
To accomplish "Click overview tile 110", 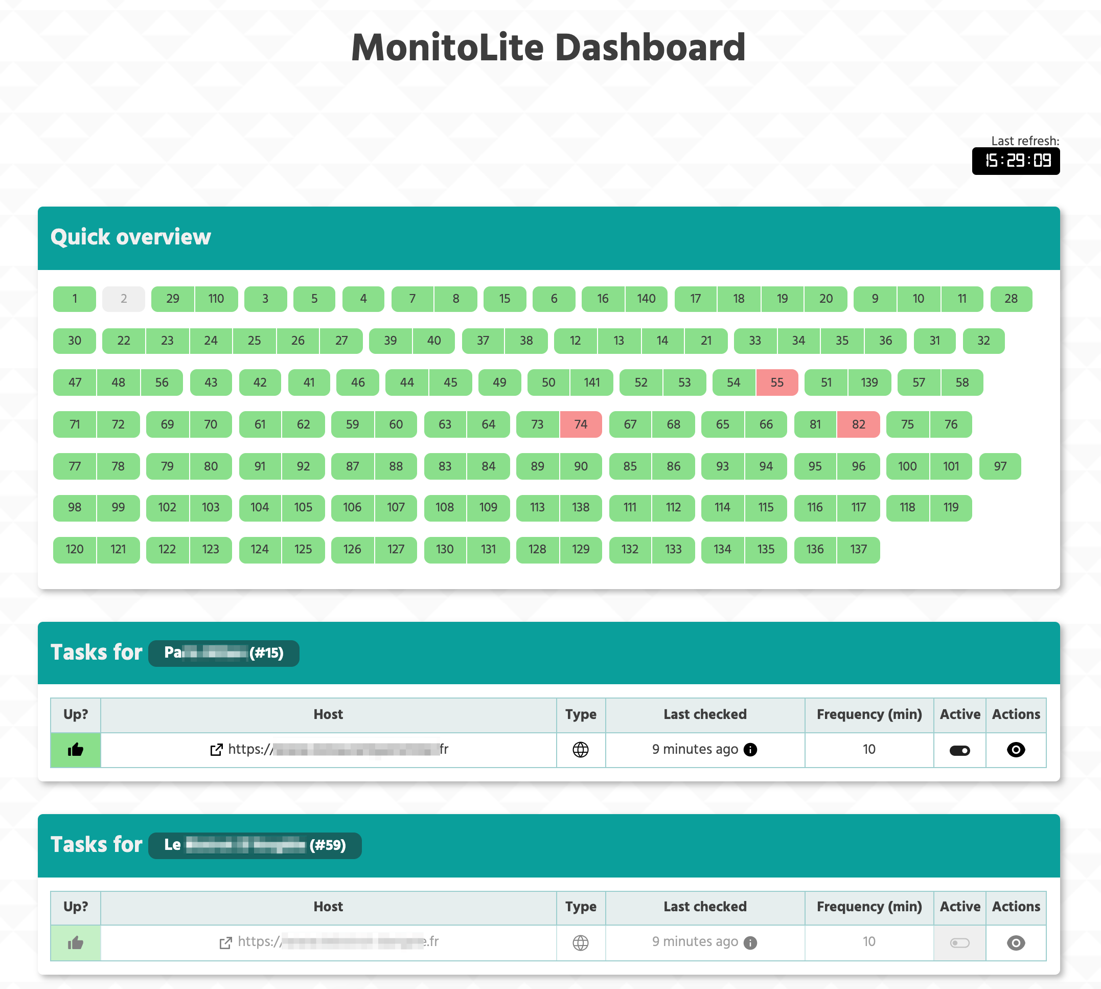I will pos(216,299).
